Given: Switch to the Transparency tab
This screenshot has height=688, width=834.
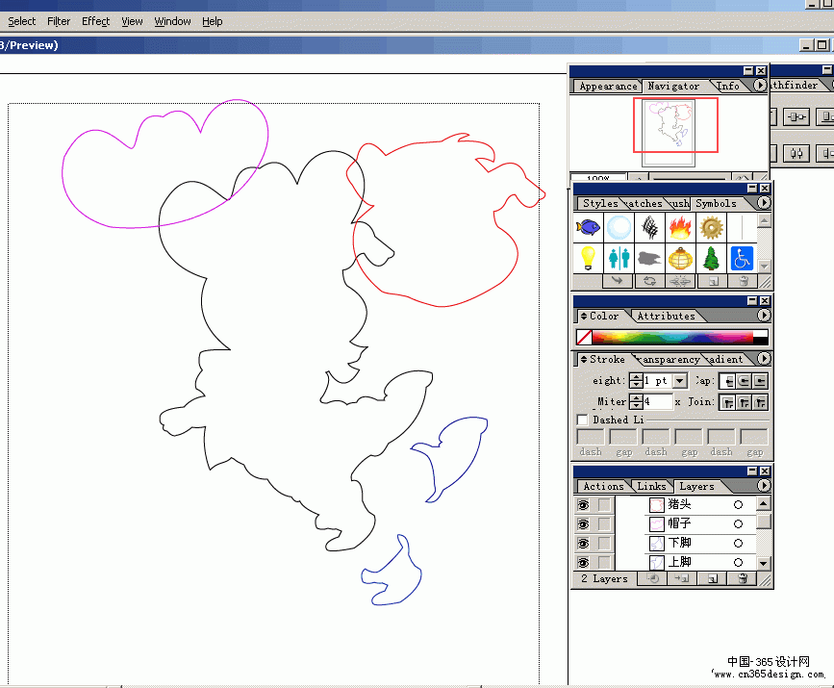Looking at the screenshot, I should (x=671, y=360).
